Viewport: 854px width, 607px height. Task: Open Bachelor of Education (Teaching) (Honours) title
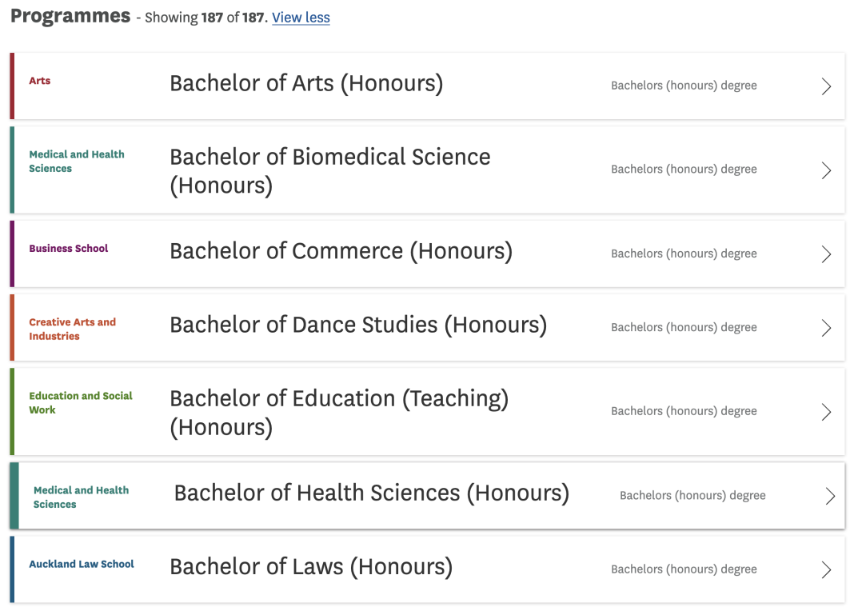[339, 413]
